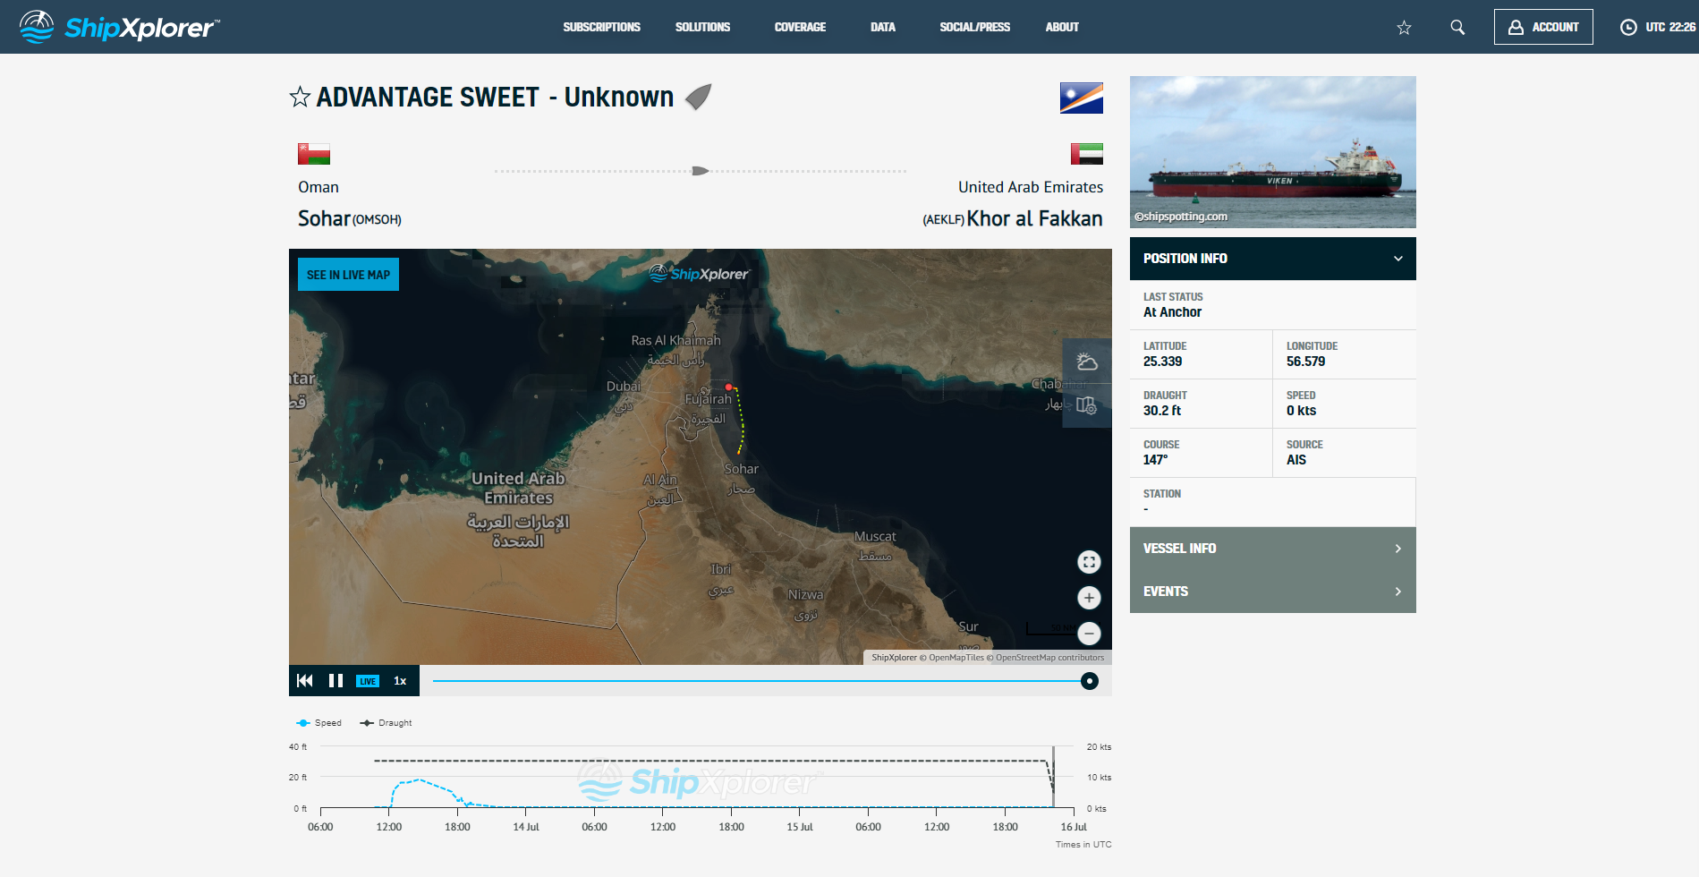Expand the Vessel Info section
The width and height of the screenshot is (1699, 877).
(1272, 549)
